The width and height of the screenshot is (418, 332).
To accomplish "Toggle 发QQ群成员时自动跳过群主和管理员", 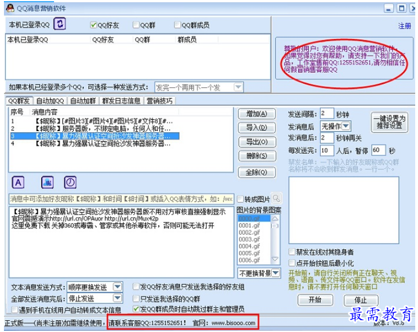I will 136,309.
